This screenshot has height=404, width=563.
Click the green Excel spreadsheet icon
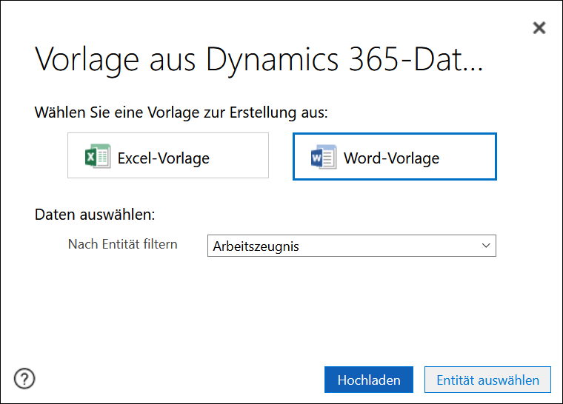(98, 156)
